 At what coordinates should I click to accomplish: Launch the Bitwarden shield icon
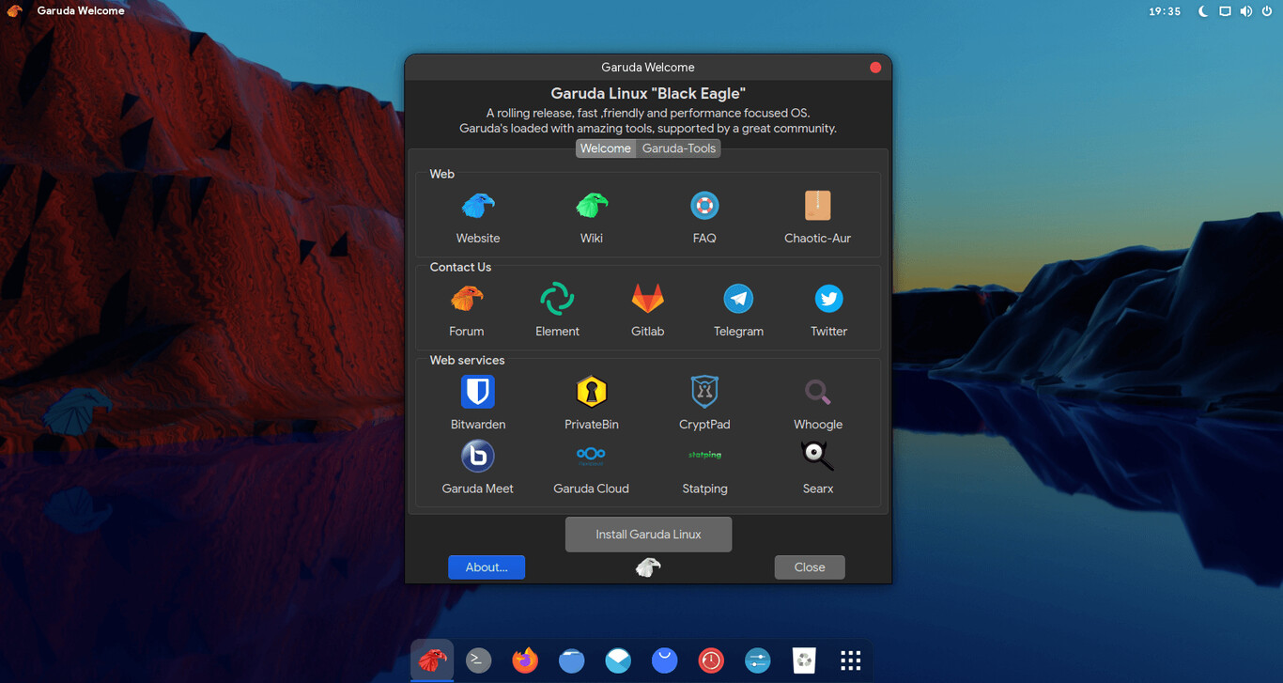[x=478, y=392]
